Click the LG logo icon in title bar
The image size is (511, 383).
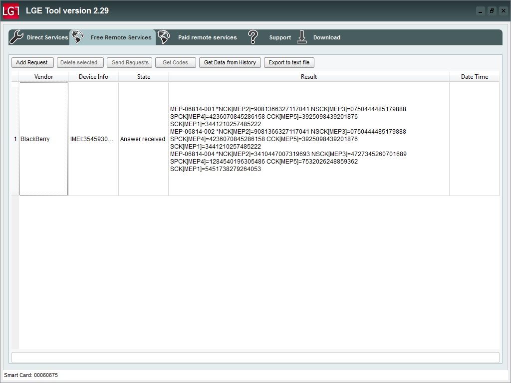coord(11,11)
